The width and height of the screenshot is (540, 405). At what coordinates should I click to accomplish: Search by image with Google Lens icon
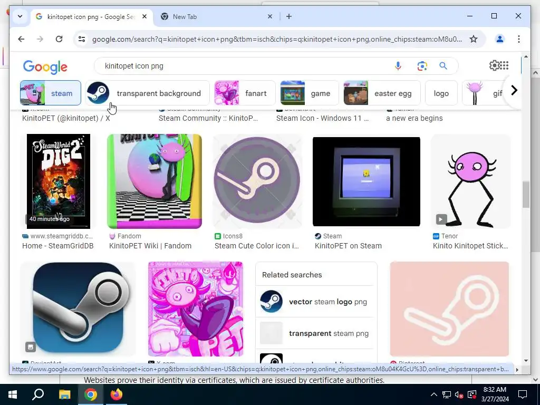tap(422, 66)
